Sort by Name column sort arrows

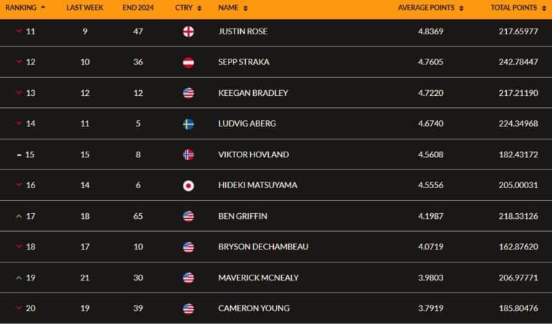coord(245,8)
